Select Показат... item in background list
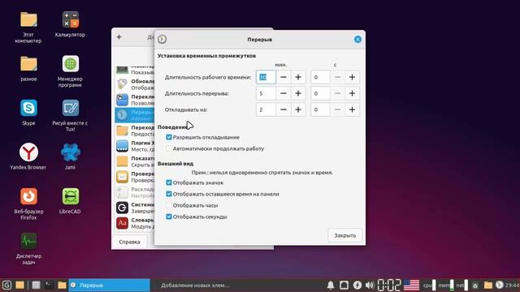The width and height of the screenshot is (520, 292). tap(135, 161)
